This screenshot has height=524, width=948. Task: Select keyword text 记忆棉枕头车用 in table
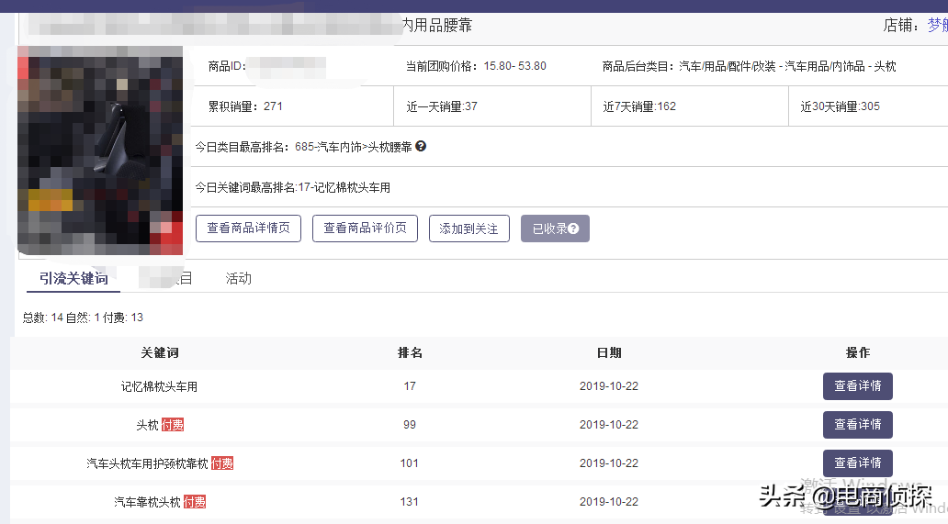pyautogui.click(x=160, y=386)
